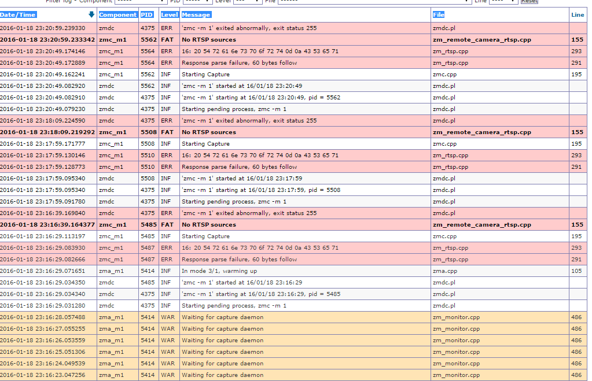Sort the log by the PID column header
This screenshot has width=592, height=381.
tap(146, 14)
